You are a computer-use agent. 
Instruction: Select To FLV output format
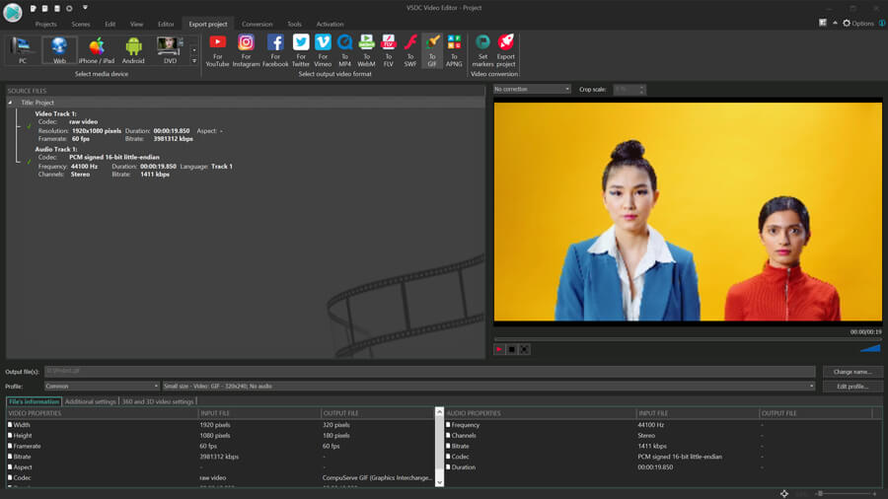pyautogui.click(x=389, y=50)
